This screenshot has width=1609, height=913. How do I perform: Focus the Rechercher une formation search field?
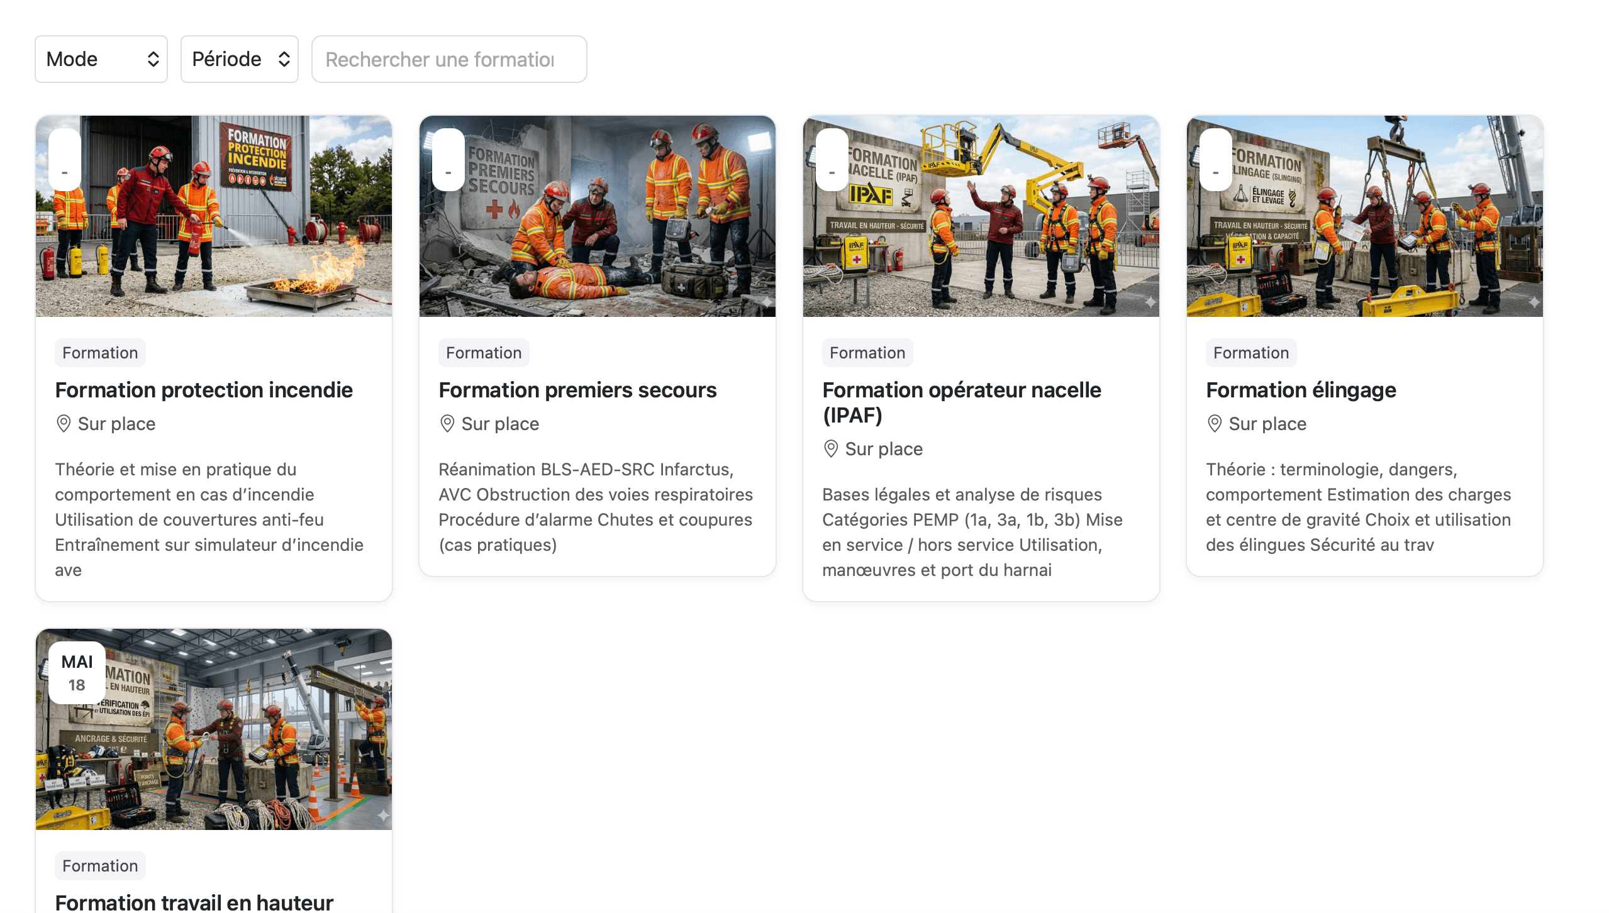(449, 59)
